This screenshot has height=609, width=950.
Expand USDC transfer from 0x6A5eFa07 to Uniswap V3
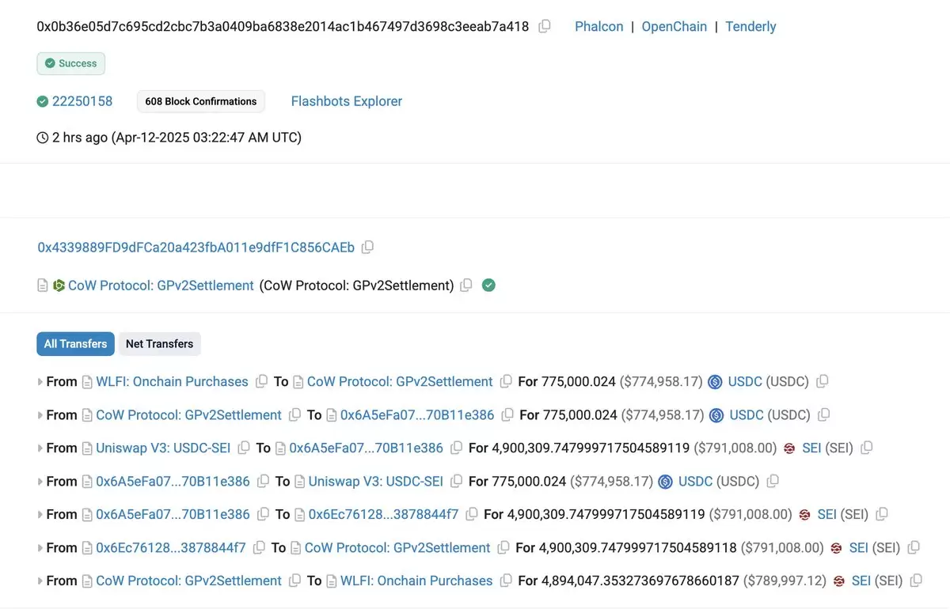[x=40, y=482]
